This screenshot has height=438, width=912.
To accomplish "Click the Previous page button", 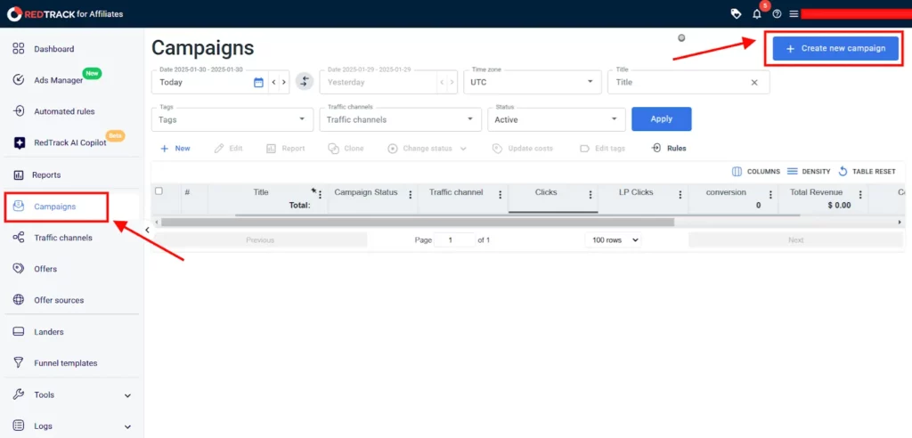I will tap(260, 239).
